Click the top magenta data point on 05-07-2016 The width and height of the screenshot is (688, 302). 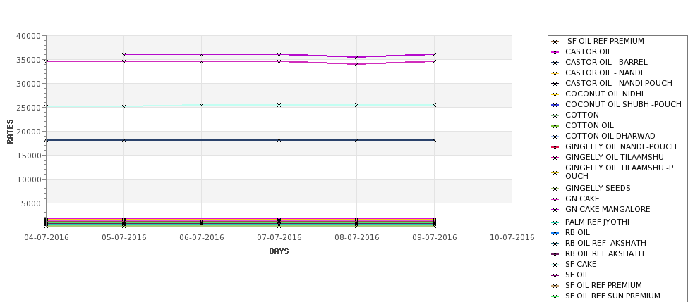123,55
